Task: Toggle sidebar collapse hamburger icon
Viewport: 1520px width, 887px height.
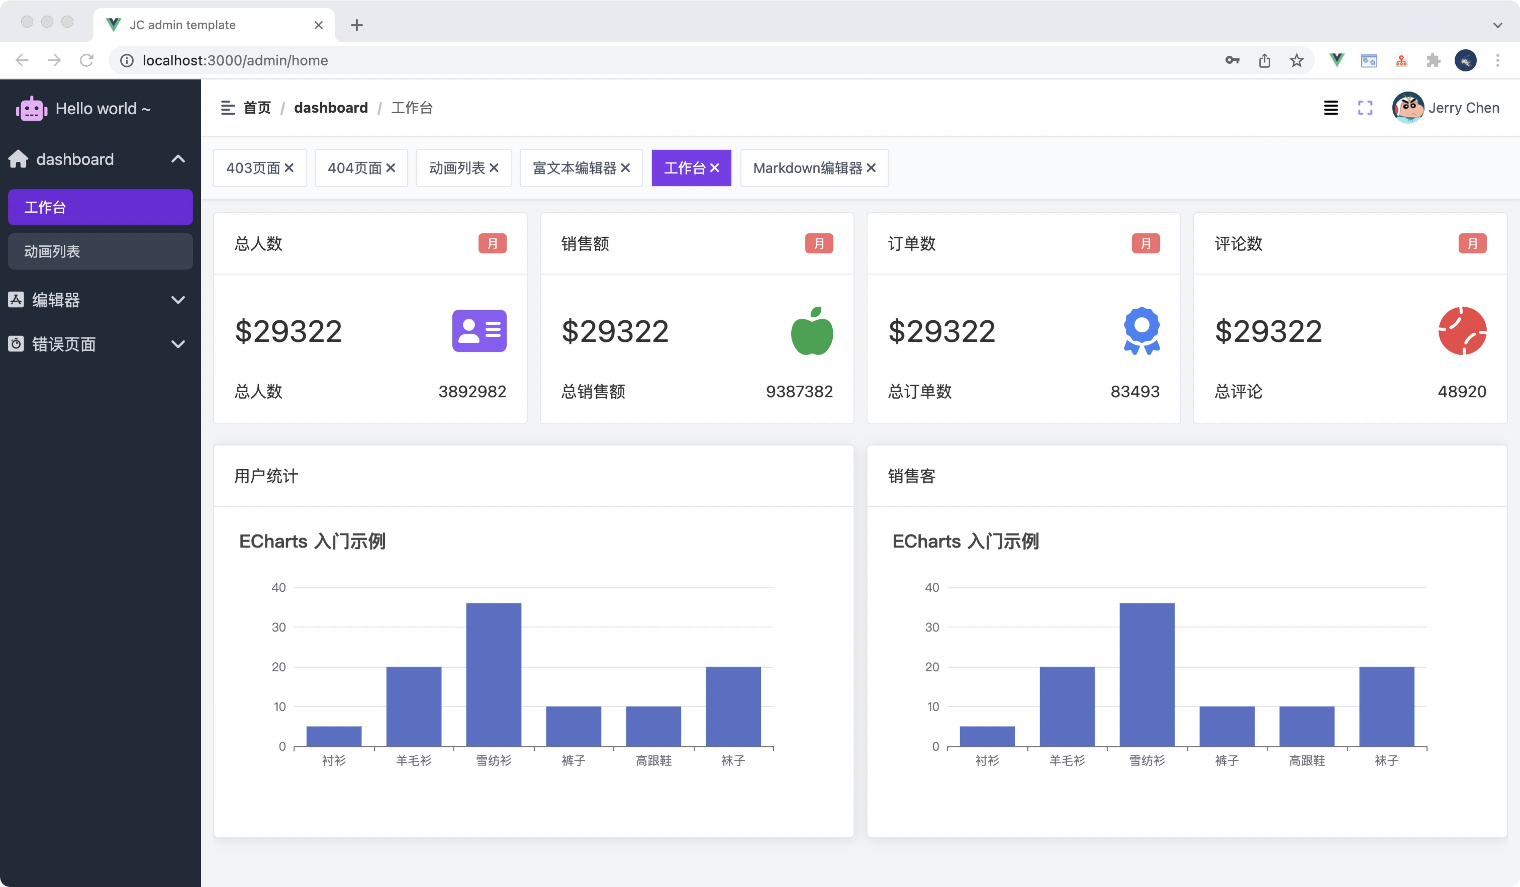Action: pyautogui.click(x=227, y=108)
